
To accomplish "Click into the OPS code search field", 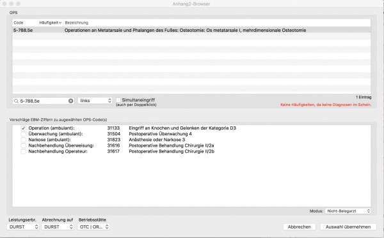I will tap(44, 101).
